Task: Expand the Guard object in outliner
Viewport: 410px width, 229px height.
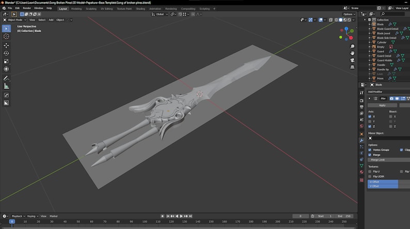Action: point(370,51)
